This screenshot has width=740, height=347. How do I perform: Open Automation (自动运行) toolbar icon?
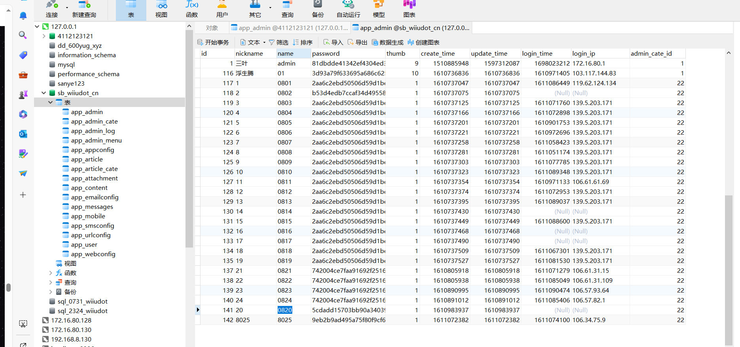(348, 9)
